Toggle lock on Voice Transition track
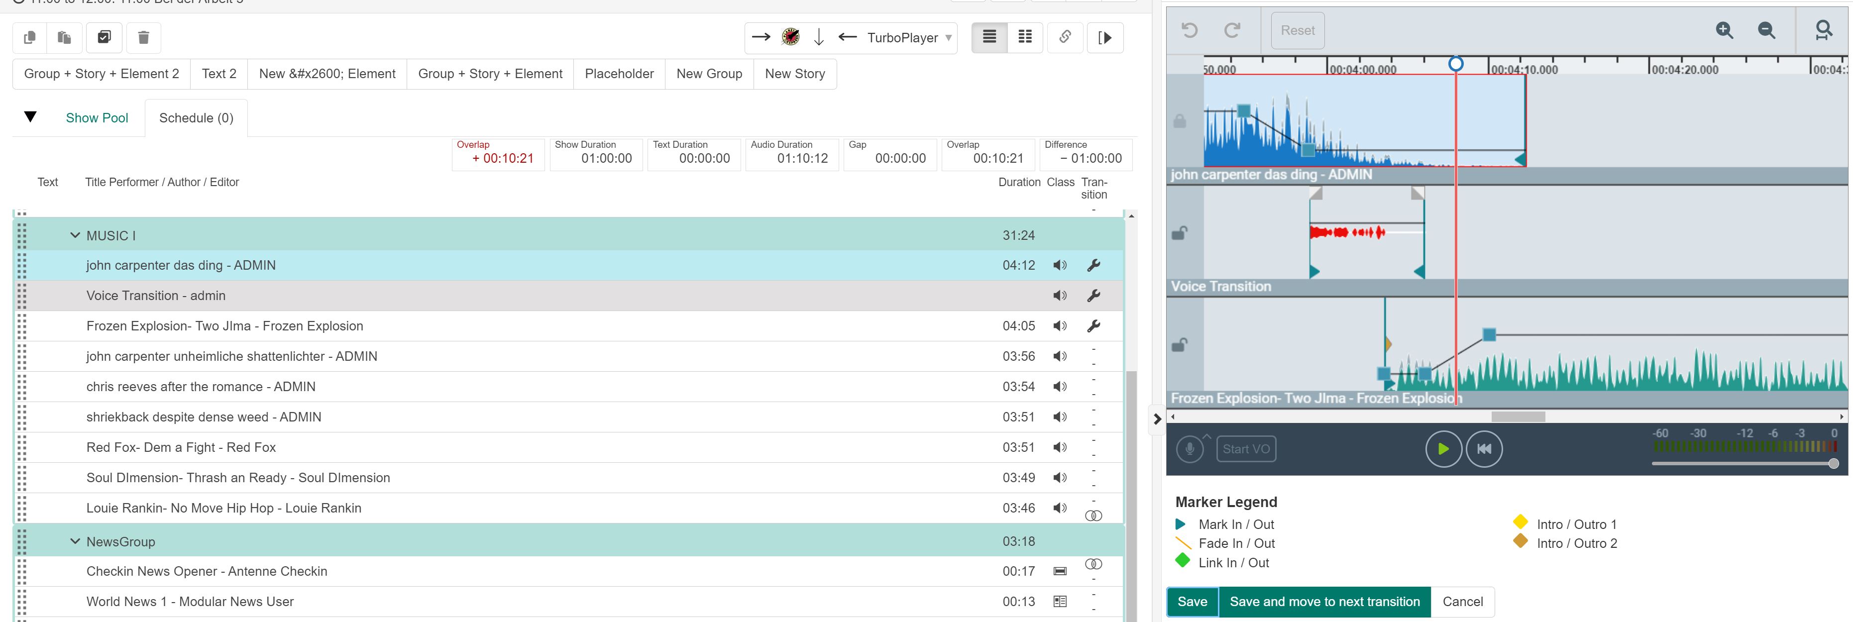 tap(1180, 233)
